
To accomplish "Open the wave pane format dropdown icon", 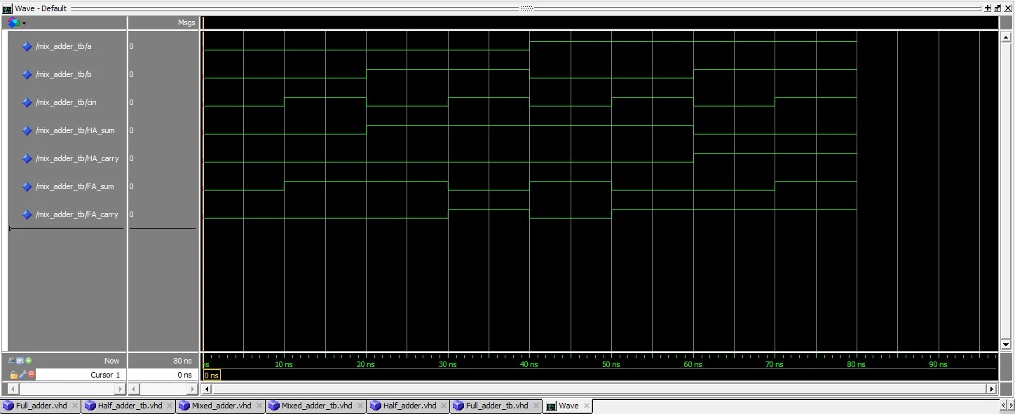I will click(16, 22).
